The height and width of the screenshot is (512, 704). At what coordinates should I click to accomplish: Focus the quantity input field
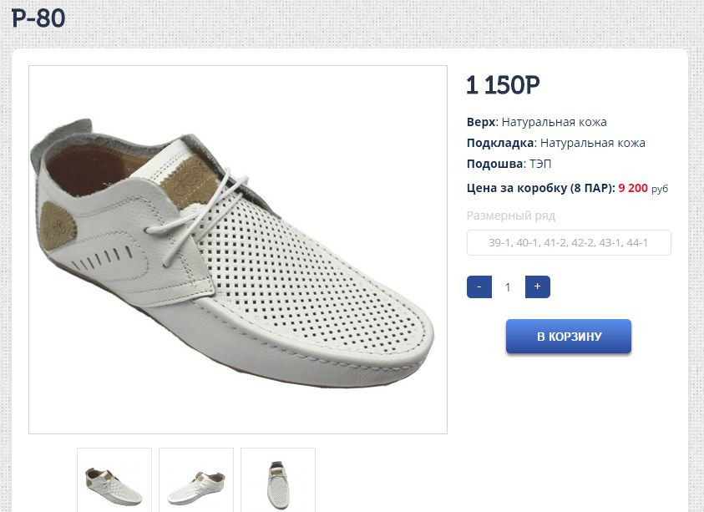point(508,287)
